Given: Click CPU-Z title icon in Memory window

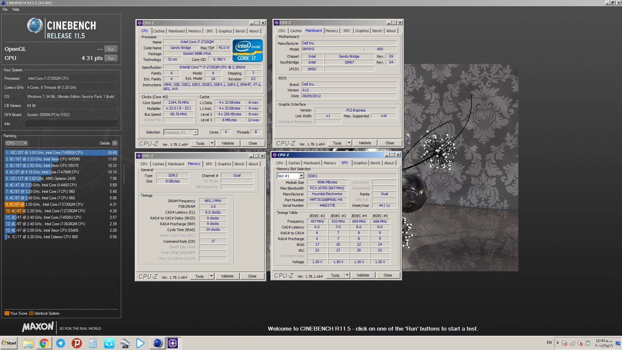Looking at the screenshot, I should coord(139,156).
